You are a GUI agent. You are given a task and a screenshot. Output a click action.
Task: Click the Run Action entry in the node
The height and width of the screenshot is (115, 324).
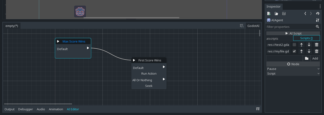click(x=149, y=73)
